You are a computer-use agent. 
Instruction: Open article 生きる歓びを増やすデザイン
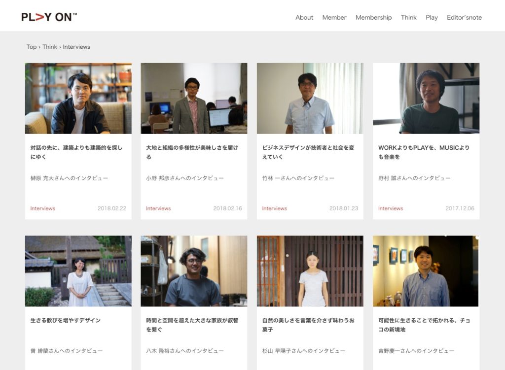tap(66, 320)
